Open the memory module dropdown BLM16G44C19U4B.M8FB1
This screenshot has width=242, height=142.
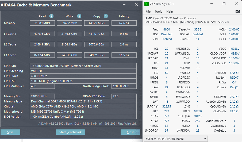pyautogui.click(x=176, y=139)
